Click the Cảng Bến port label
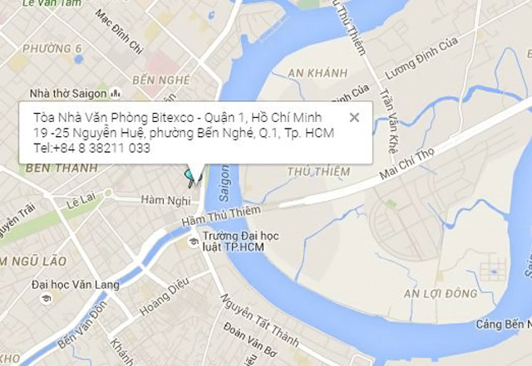The height and width of the screenshot is (366, 532). pyautogui.click(x=504, y=325)
